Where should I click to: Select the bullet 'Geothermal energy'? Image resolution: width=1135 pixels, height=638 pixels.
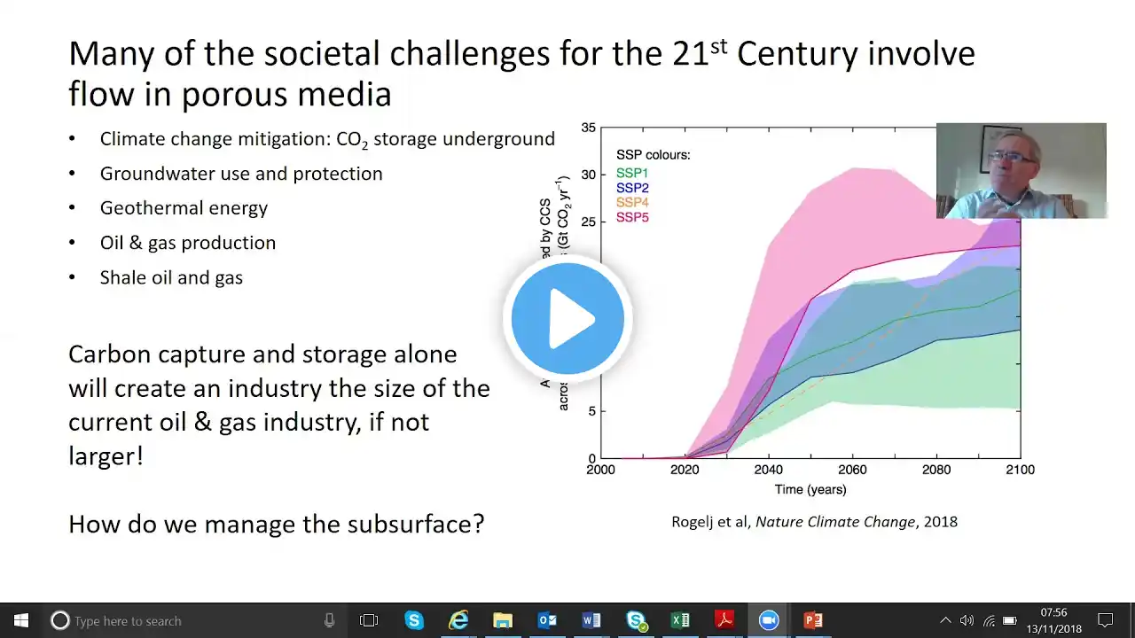click(x=184, y=208)
